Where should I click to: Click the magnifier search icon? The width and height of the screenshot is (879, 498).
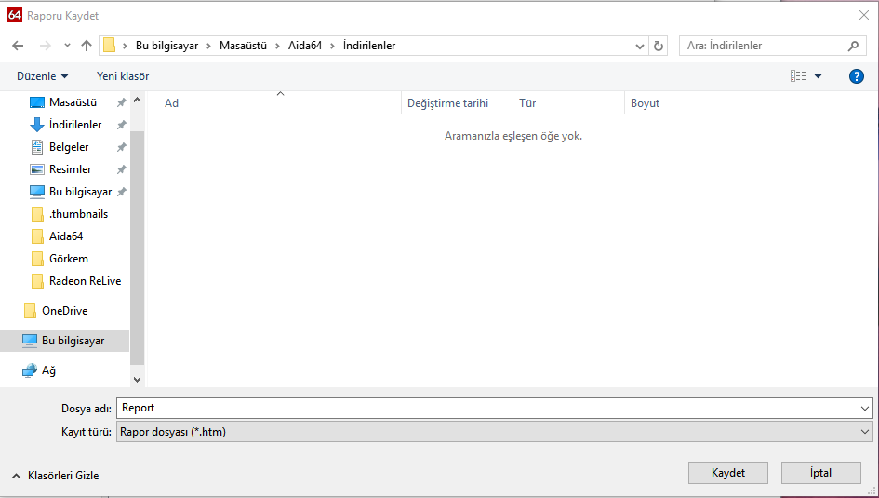(x=853, y=46)
